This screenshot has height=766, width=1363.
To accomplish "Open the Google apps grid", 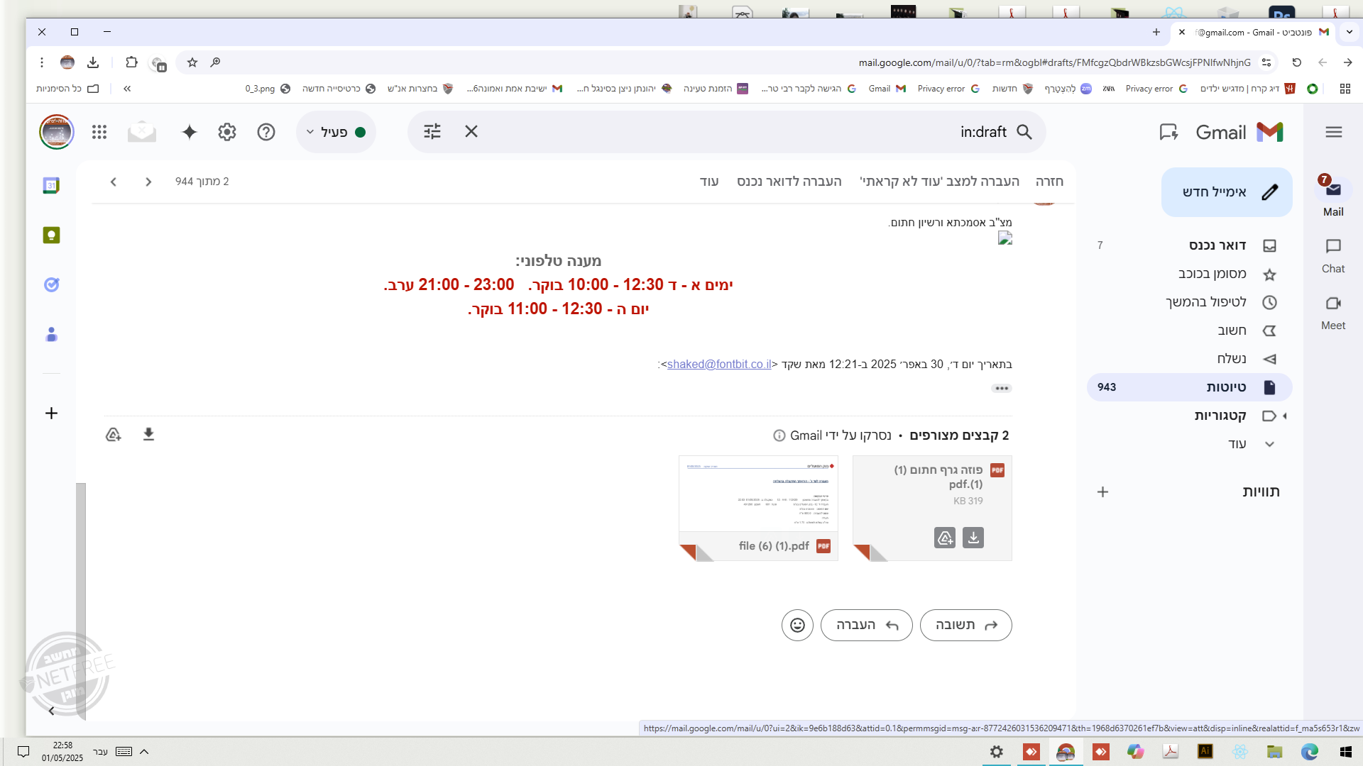I will point(99,132).
